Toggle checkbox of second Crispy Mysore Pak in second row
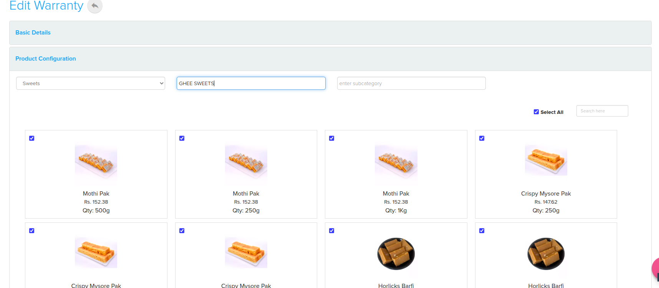Viewport: 659px width, 288px height. pyautogui.click(x=182, y=230)
